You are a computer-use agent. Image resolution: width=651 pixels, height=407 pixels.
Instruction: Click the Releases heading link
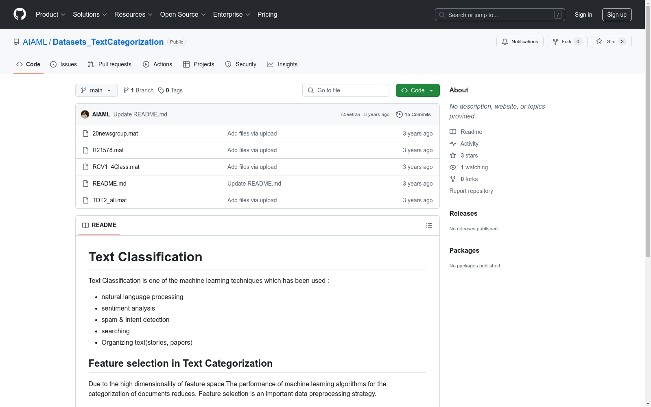463,213
